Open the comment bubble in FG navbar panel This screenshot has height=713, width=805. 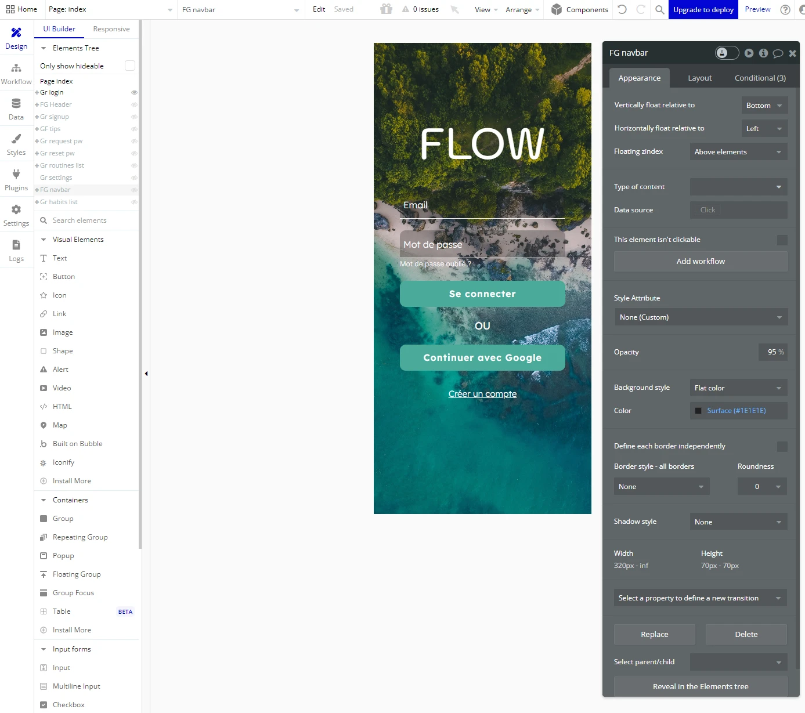[778, 53]
